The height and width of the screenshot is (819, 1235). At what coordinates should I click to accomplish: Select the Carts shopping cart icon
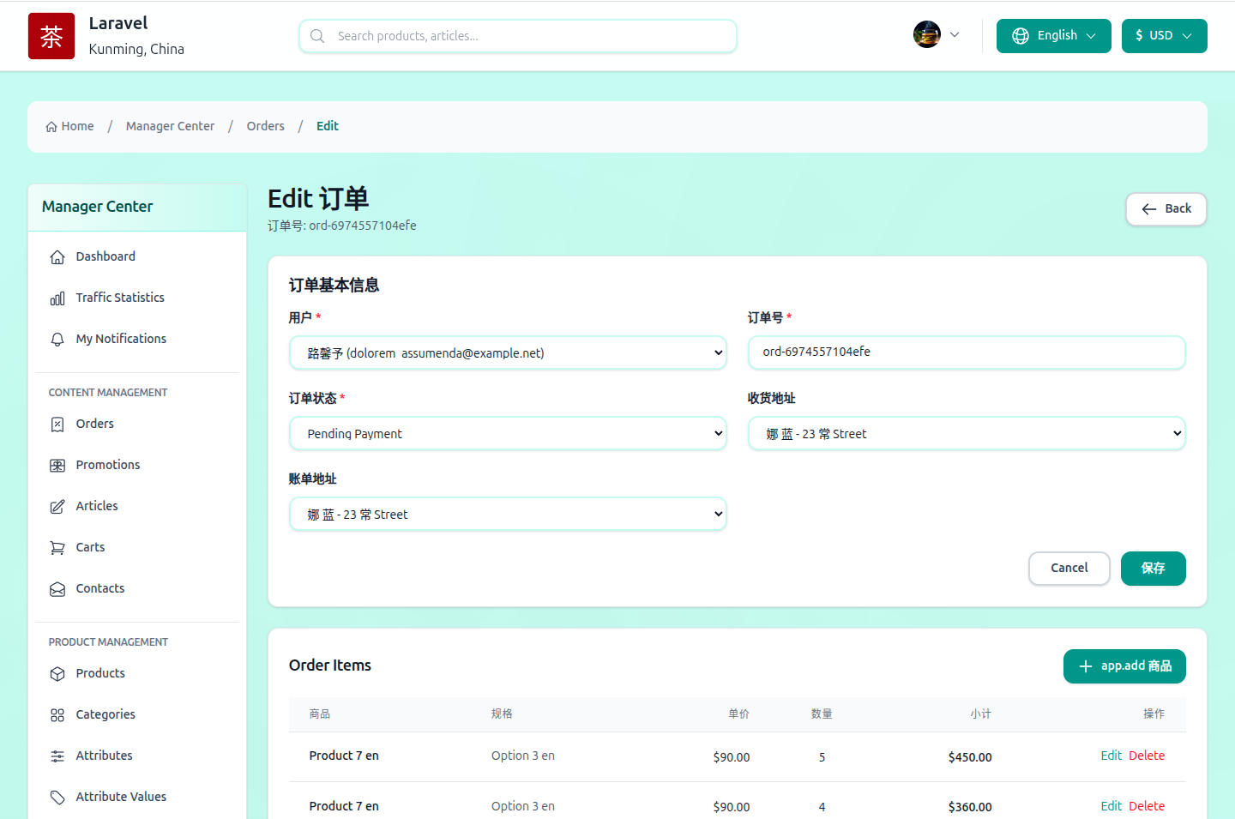(57, 546)
